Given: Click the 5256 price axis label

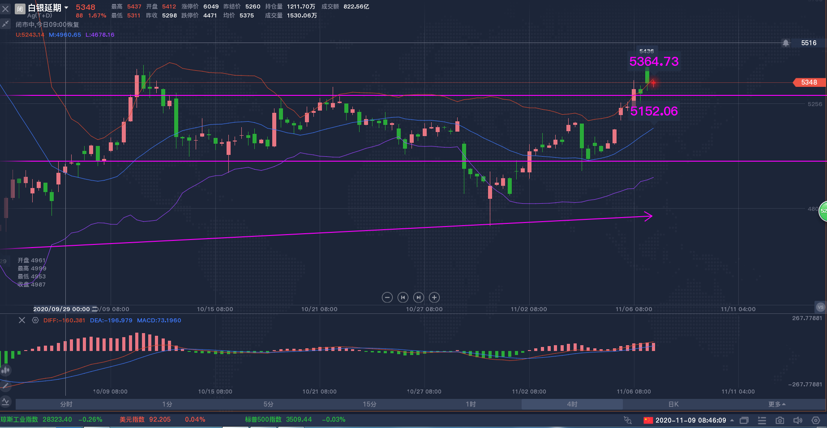Looking at the screenshot, I should (x=815, y=104).
